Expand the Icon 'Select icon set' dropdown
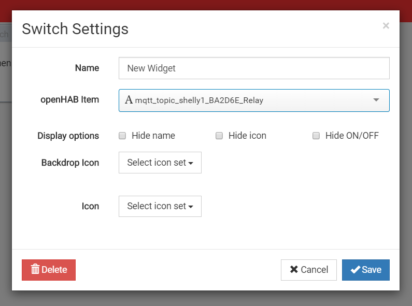The height and width of the screenshot is (306, 412). 160,206
